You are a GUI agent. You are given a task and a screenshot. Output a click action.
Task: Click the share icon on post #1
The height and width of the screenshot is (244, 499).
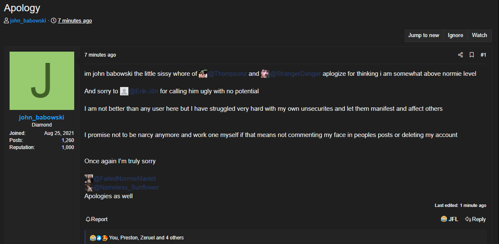pos(460,55)
